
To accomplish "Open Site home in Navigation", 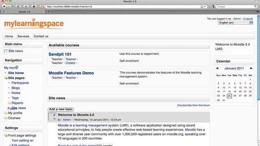I will (x=16, y=73).
